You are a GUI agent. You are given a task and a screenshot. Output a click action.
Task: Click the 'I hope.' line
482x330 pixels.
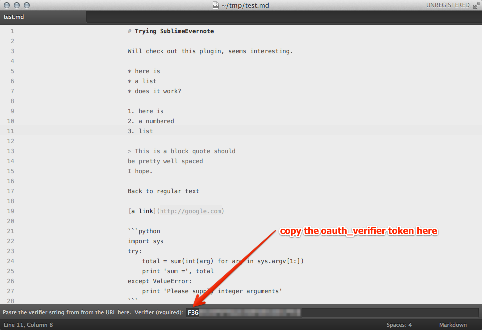(x=140, y=171)
